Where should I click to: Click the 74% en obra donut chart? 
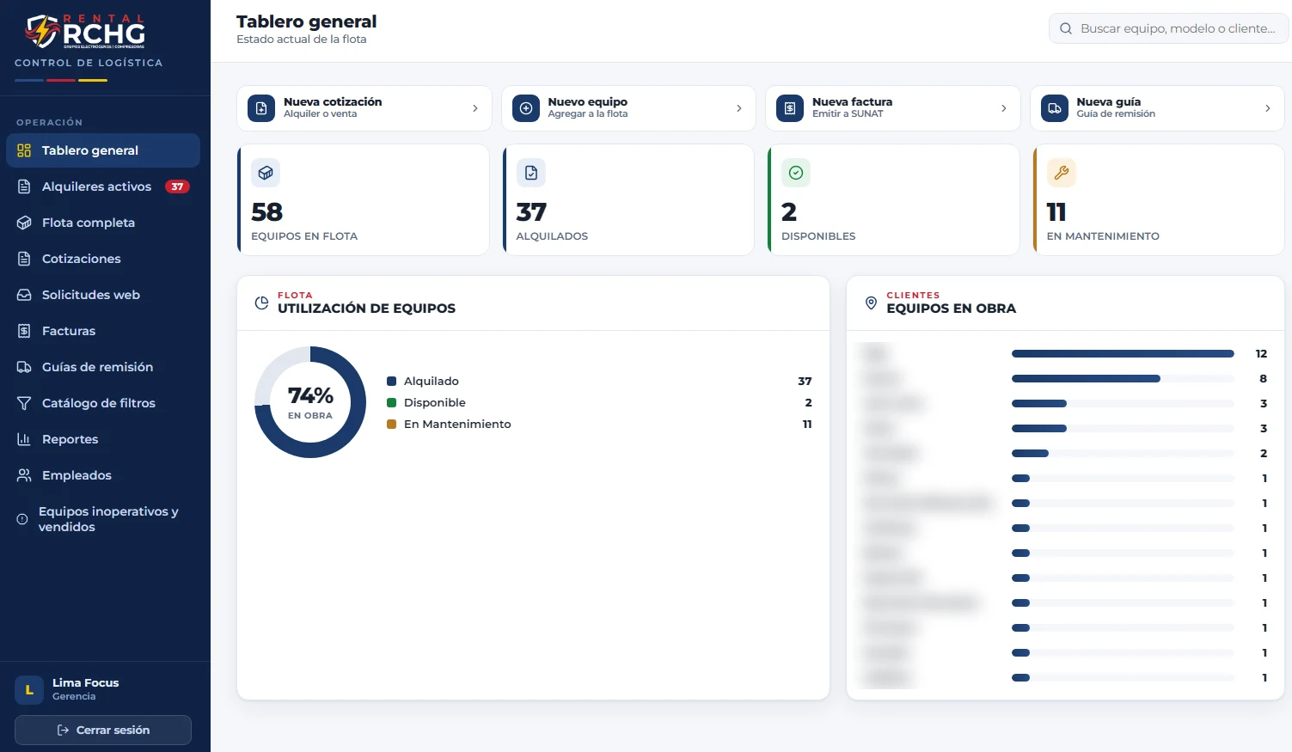point(310,402)
